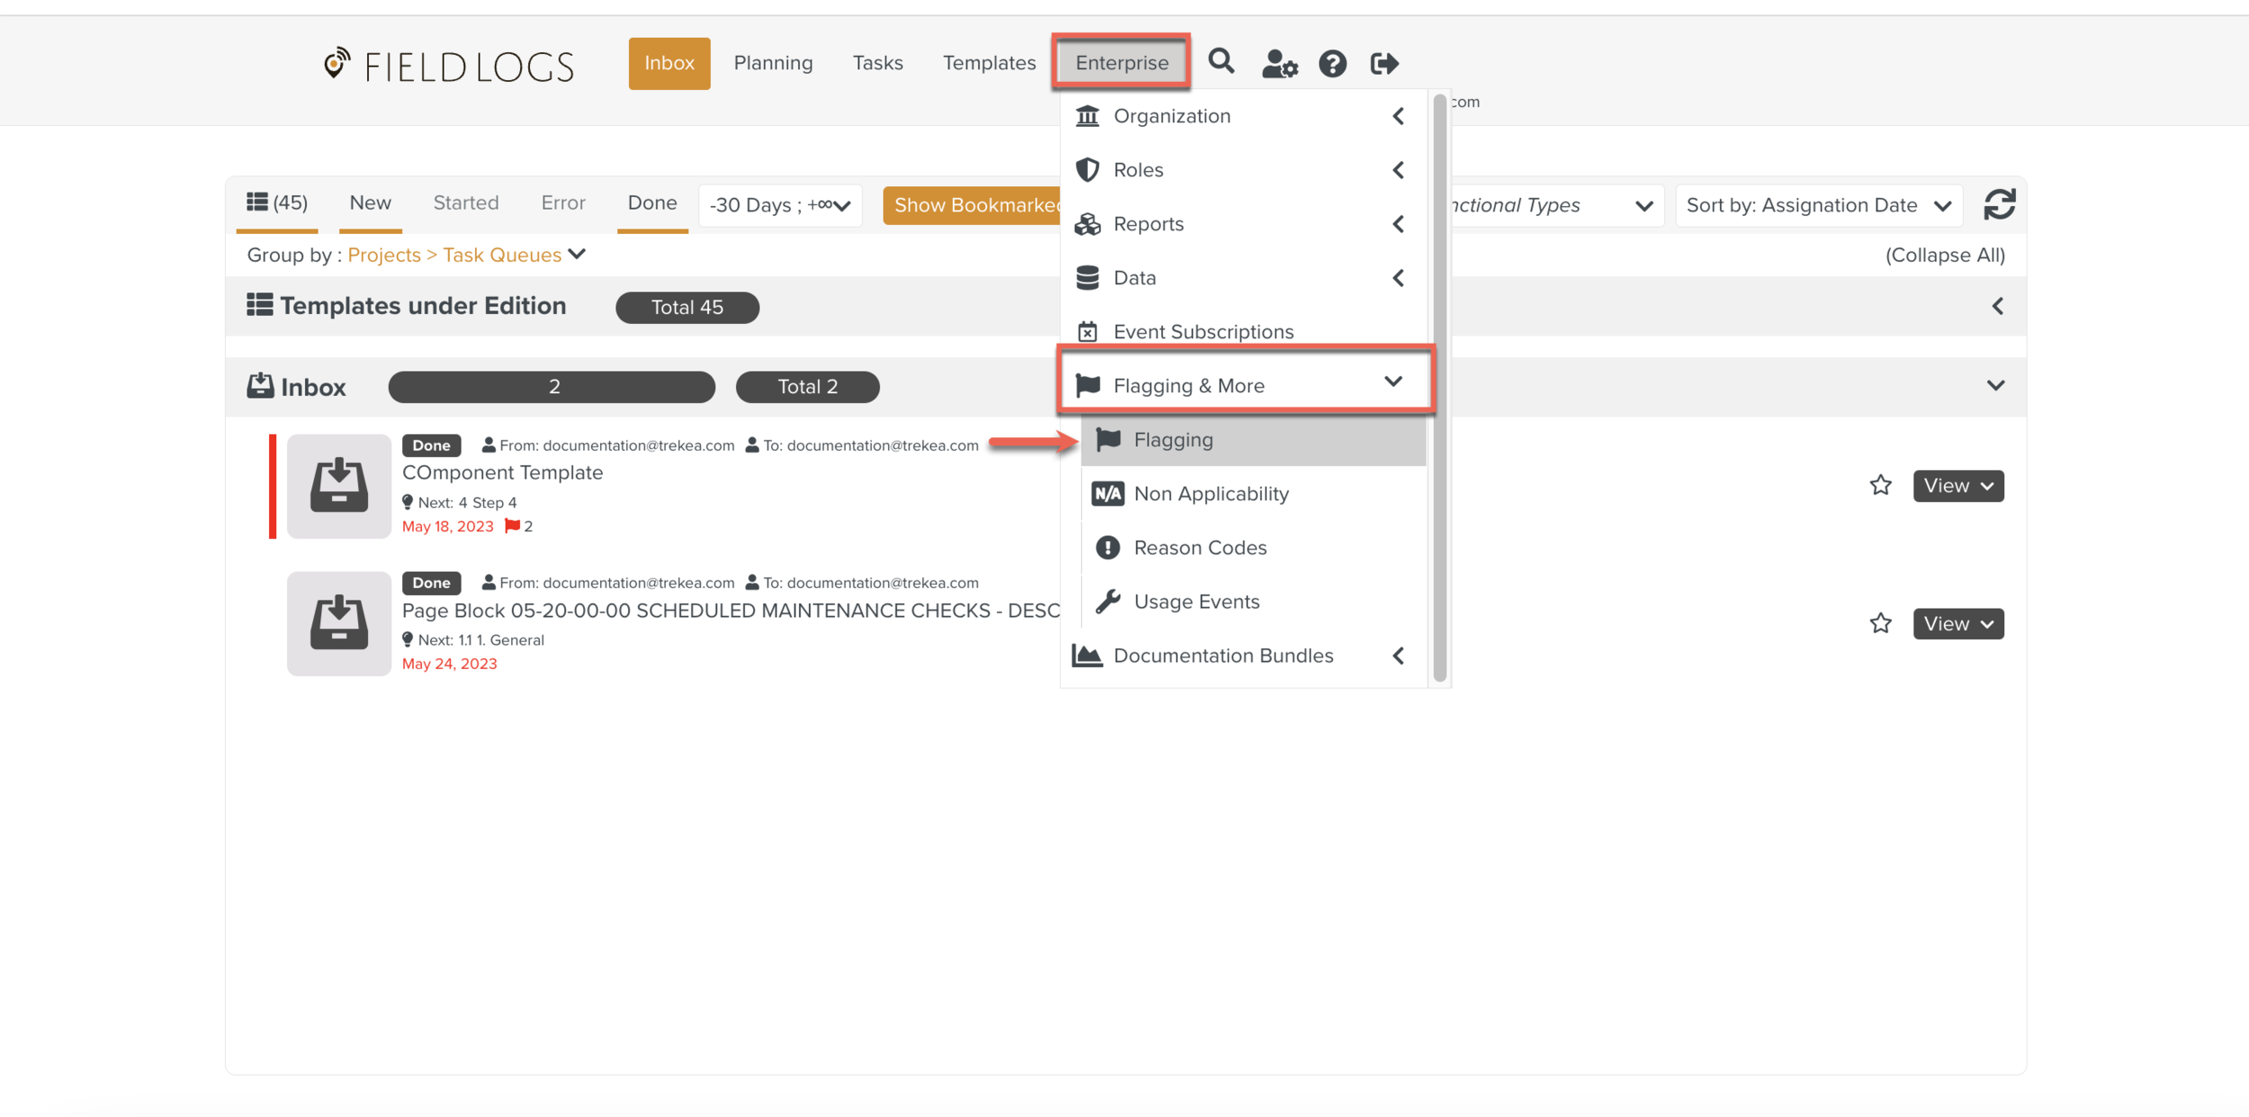Click the Usage Events wrench icon
This screenshot has height=1117, width=2249.
pos(1107,602)
